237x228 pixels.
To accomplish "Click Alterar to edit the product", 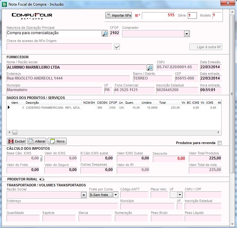I will pyautogui.click(x=37, y=141).
